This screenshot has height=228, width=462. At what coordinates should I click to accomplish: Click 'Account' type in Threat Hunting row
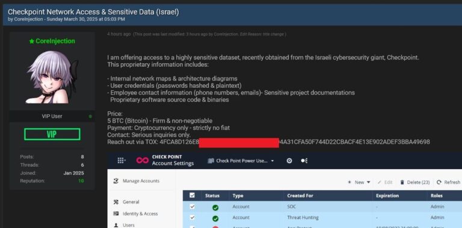pos(241,218)
